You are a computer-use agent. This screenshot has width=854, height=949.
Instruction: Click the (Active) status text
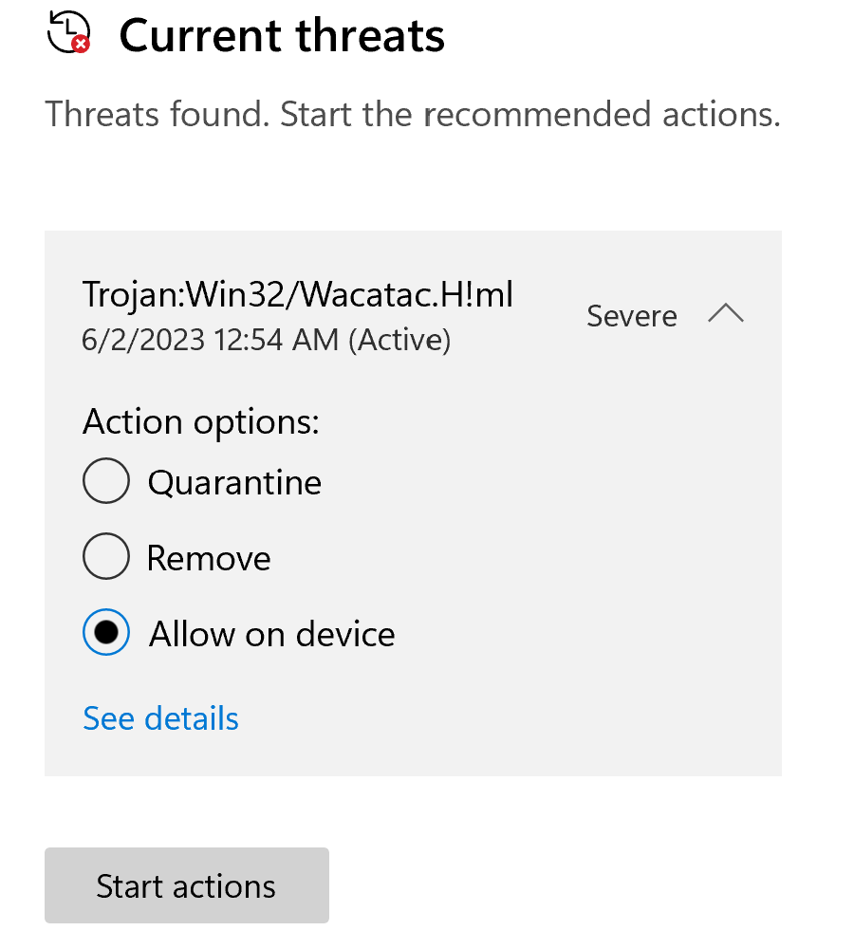tap(399, 340)
